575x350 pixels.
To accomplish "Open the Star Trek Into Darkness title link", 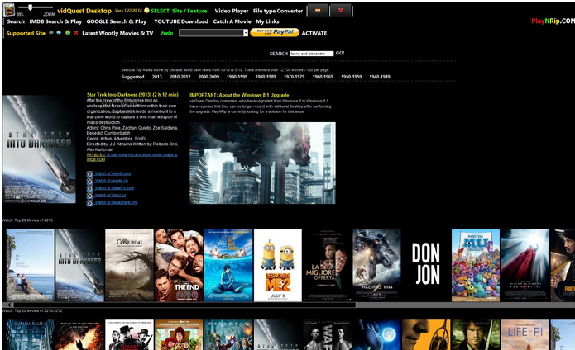I will 132,95.
